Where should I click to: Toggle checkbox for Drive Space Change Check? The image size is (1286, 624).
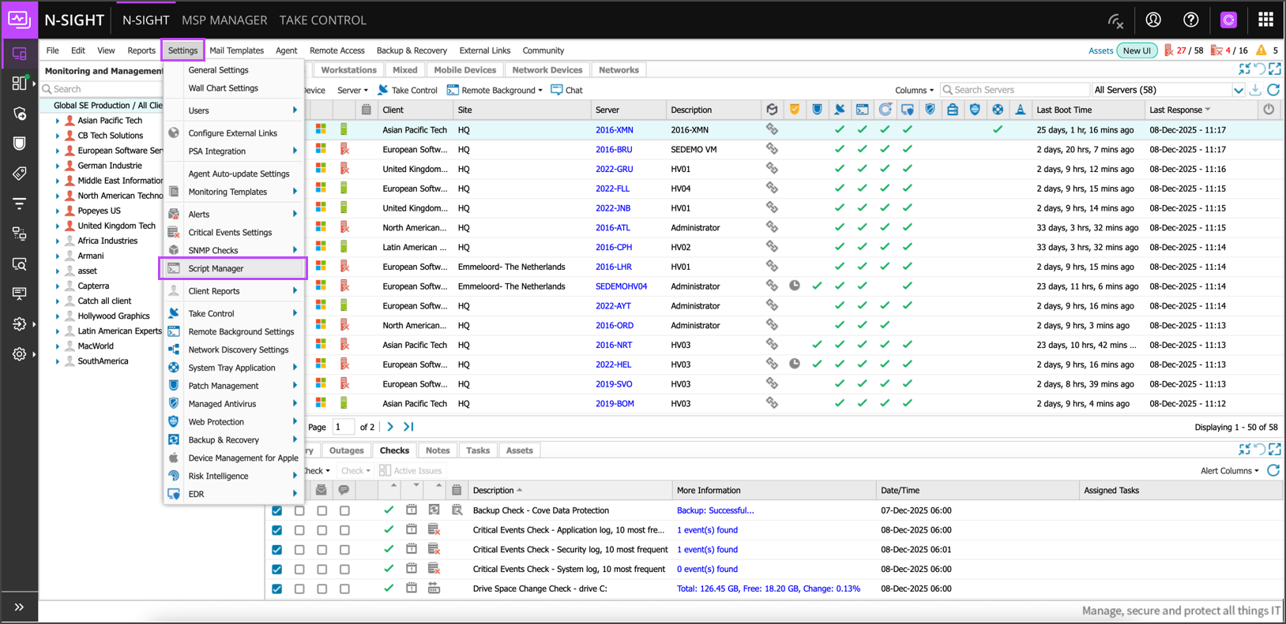pos(277,589)
